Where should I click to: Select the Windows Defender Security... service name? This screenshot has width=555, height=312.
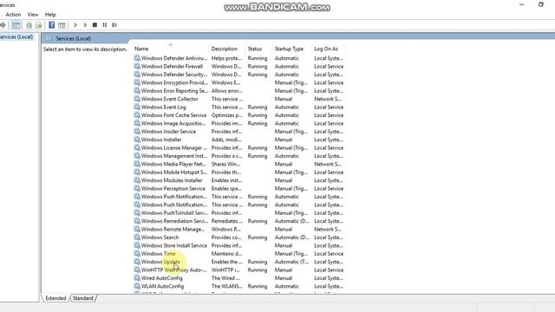click(174, 75)
